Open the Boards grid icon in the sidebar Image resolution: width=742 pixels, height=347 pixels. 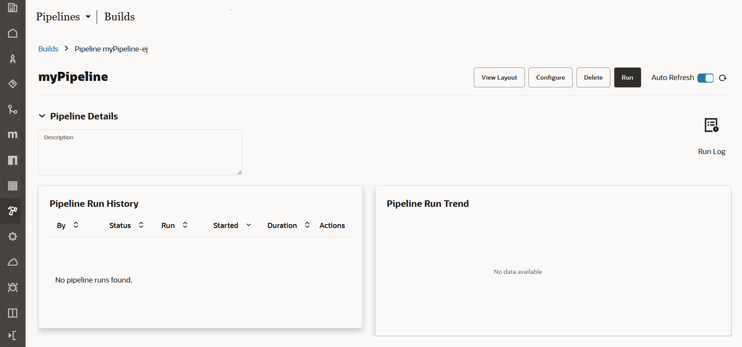click(13, 186)
